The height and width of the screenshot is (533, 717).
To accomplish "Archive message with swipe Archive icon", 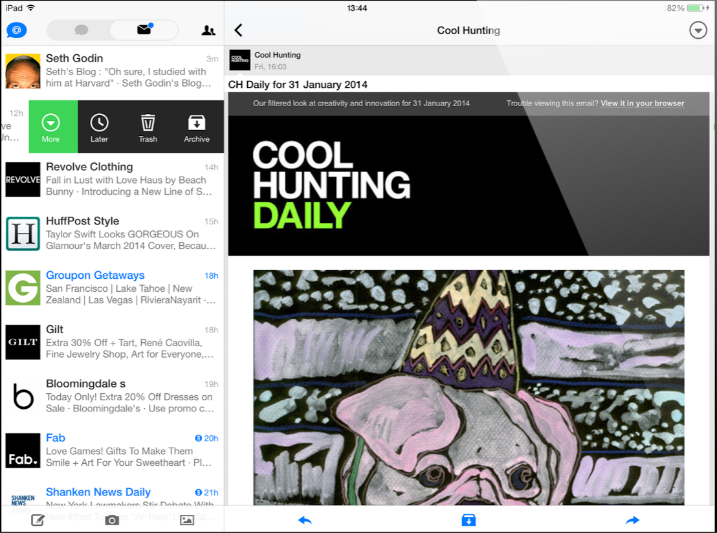I will click(197, 128).
